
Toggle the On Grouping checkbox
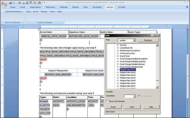coord(139,96)
